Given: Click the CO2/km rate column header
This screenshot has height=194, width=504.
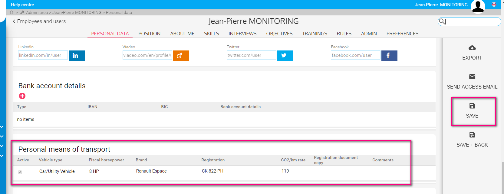Looking at the screenshot, I should tap(293, 160).
